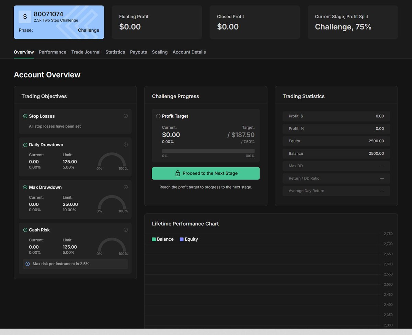Toggle the Balance series in chart legend
The image size is (412, 335).
163,239
